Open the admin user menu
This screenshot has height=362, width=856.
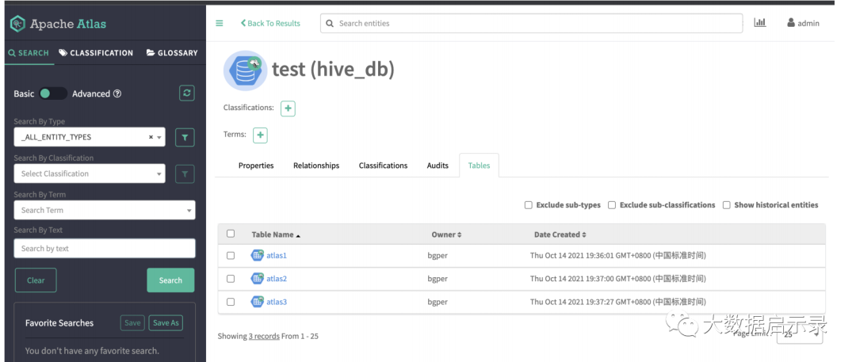[803, 23]
